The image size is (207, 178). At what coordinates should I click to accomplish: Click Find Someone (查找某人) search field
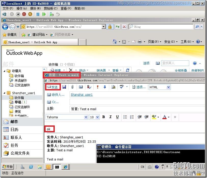click(175, 63)
